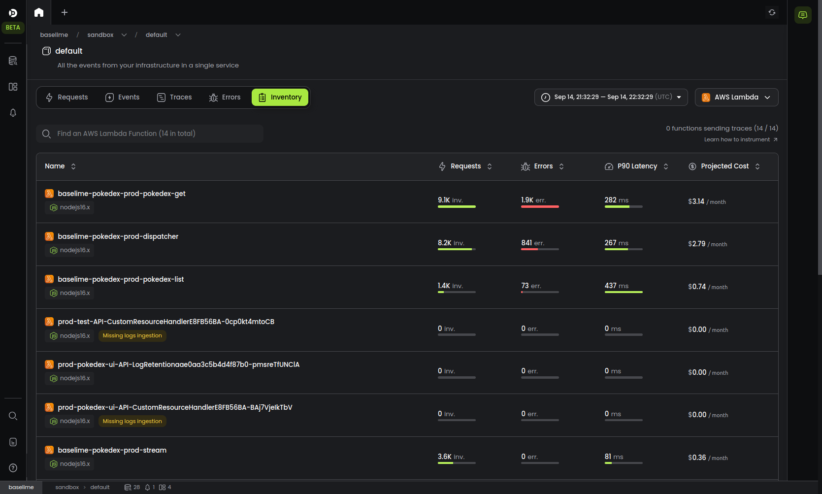Open the docs sidebar icon
The image size is (822, 494).
pos(13,442)
